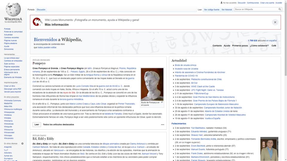The width and height of the screenshot is (287, 161).
Task: Close the Wiki Loves Monuments banner
Action: (x=275, y=22)
